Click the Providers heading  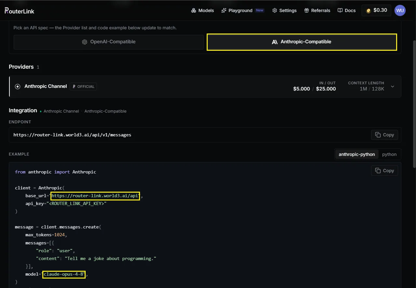click(21, 67)
